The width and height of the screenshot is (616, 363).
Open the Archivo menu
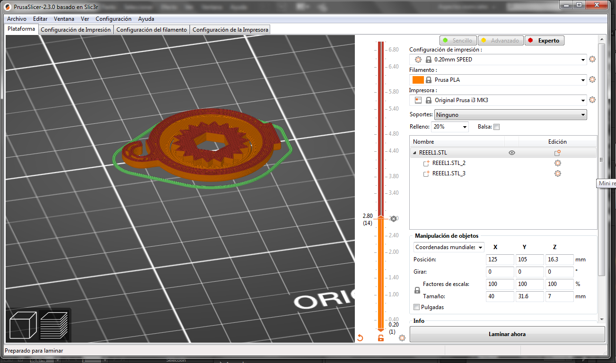pyautogui.click(x=17, y=19)
